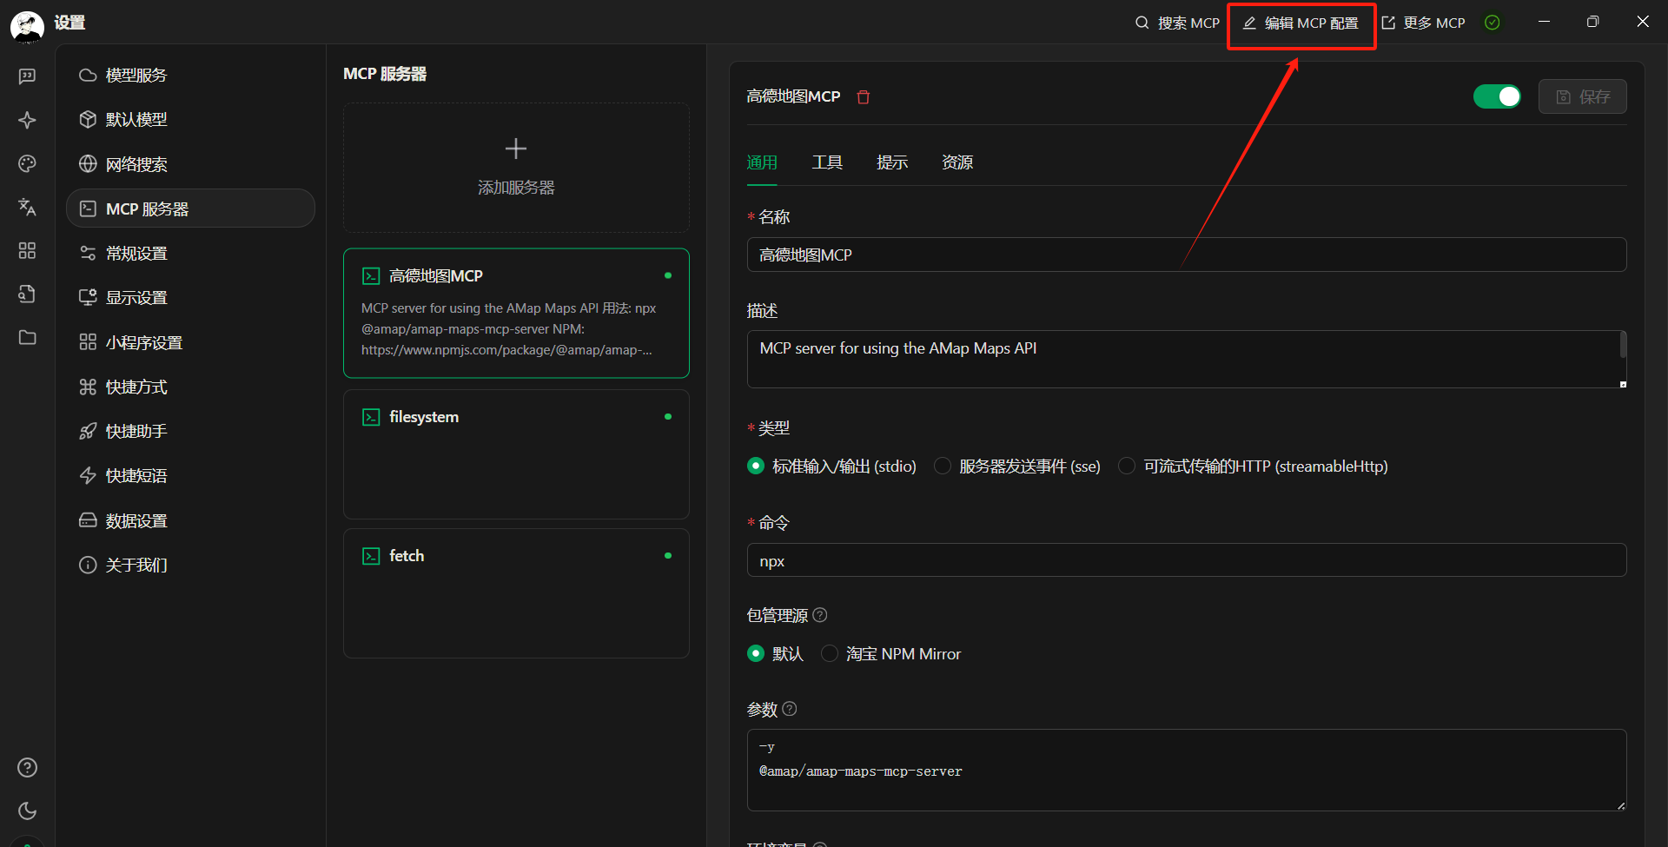Click the chat assistant icon in left sidebar

point(27,76)
